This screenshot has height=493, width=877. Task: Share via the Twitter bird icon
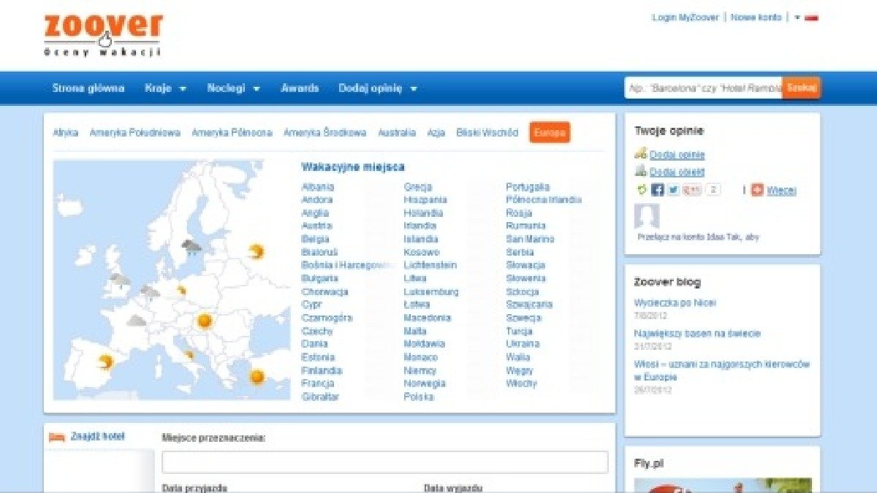[673, 190]
